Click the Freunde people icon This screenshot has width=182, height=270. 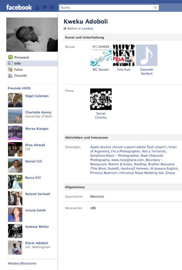tap(10, 76)
